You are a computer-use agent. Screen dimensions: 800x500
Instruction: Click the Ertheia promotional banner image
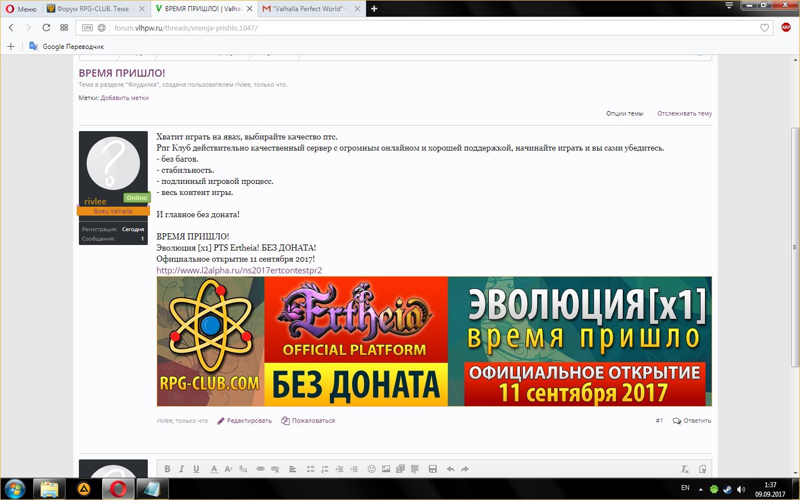click(434, 341)
